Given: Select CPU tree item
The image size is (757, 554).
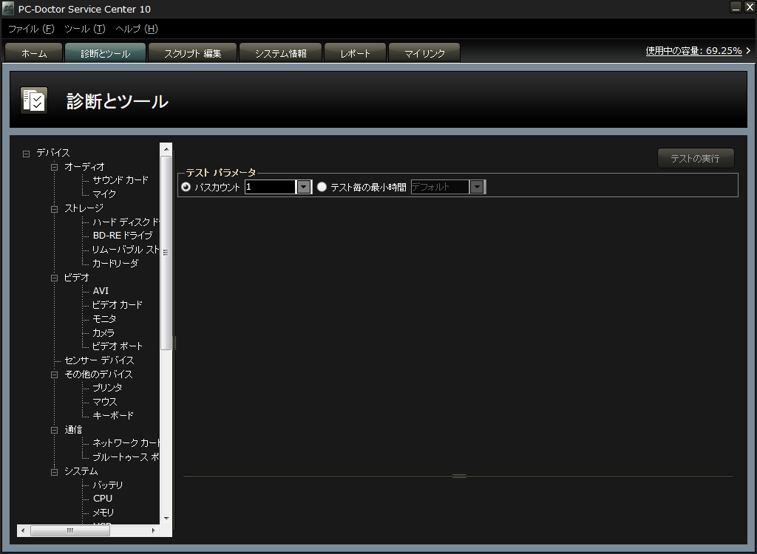Looking at the screenshot, I should coord(102,499).
